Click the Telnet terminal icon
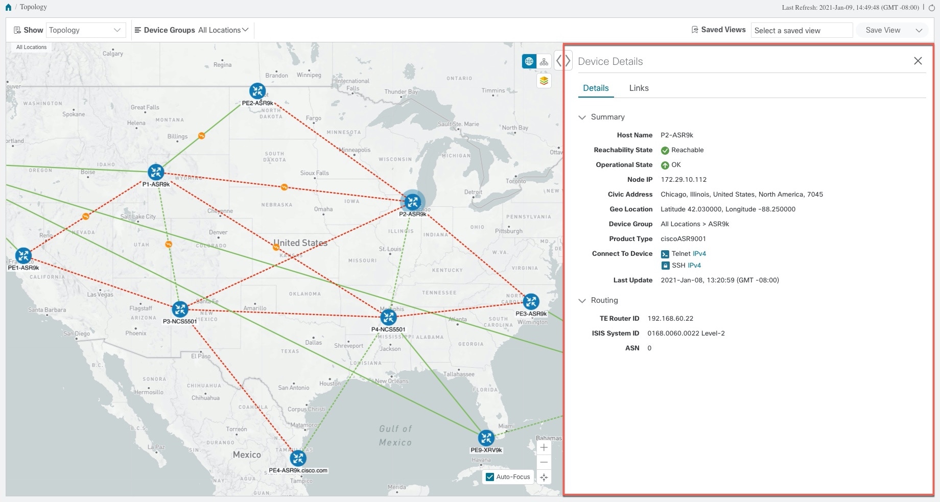This screenshot has height=502, width=940. pyautogui.click(x=665, y=253)
